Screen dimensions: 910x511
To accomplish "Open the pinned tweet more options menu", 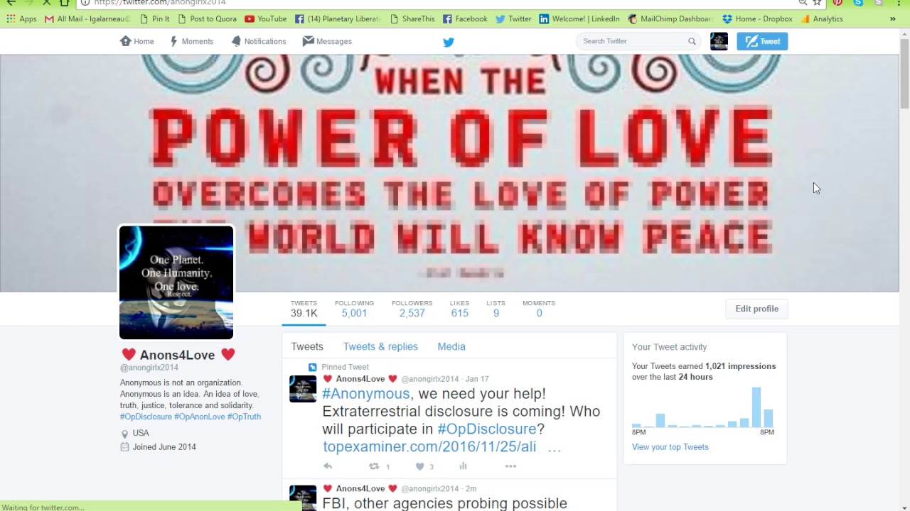I will (510, 466).
